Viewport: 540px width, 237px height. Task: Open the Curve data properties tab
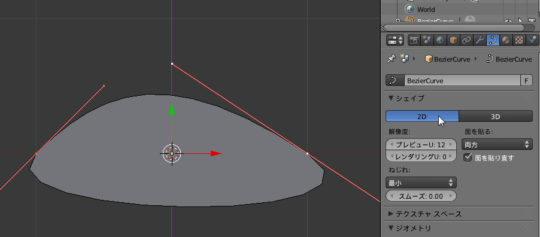pyautogui.click(x=493, y=40)
